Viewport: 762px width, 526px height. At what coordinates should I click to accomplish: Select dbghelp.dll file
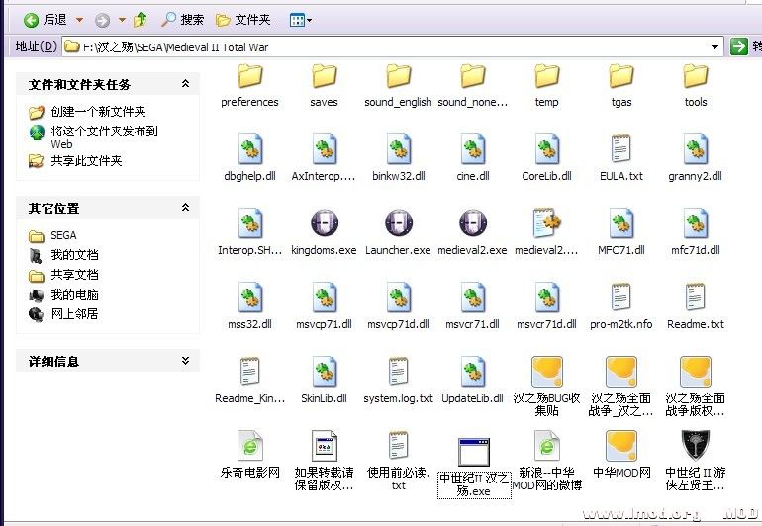[x=249, y=158]
